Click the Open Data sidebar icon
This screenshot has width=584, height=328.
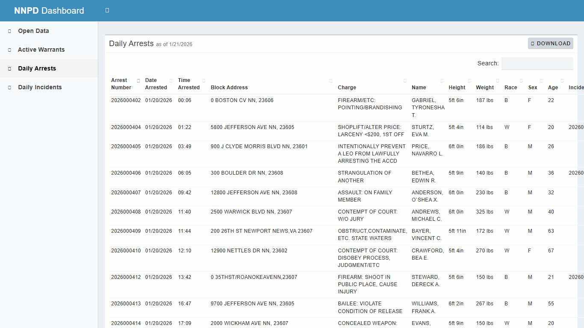(9, 31)
